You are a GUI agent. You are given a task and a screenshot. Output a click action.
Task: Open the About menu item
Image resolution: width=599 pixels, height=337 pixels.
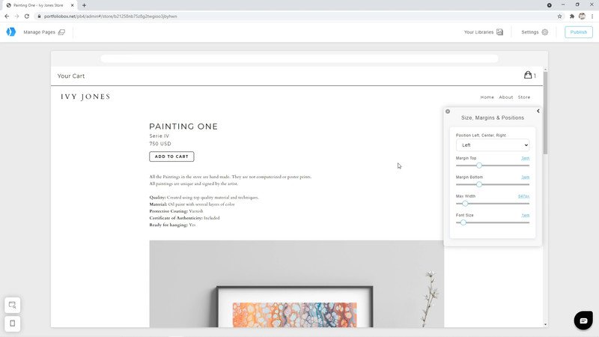[506, 97]
